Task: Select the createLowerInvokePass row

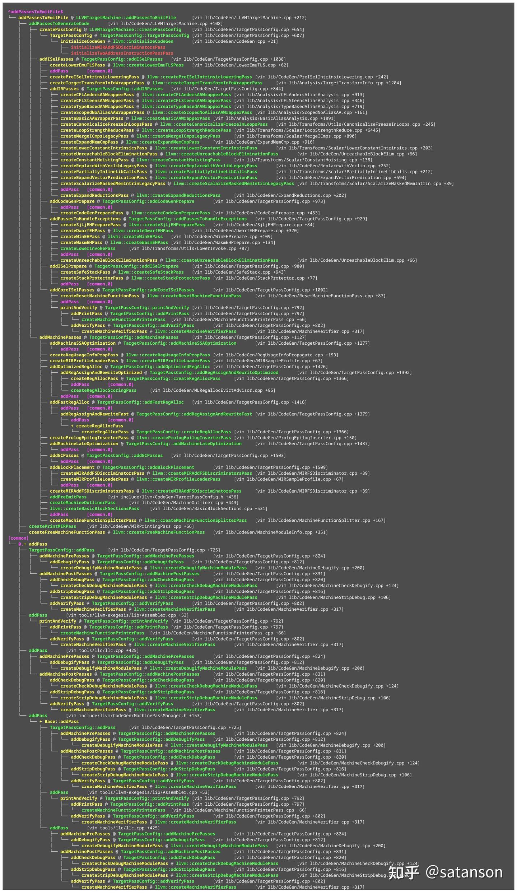Action: (x=154, y=248)
